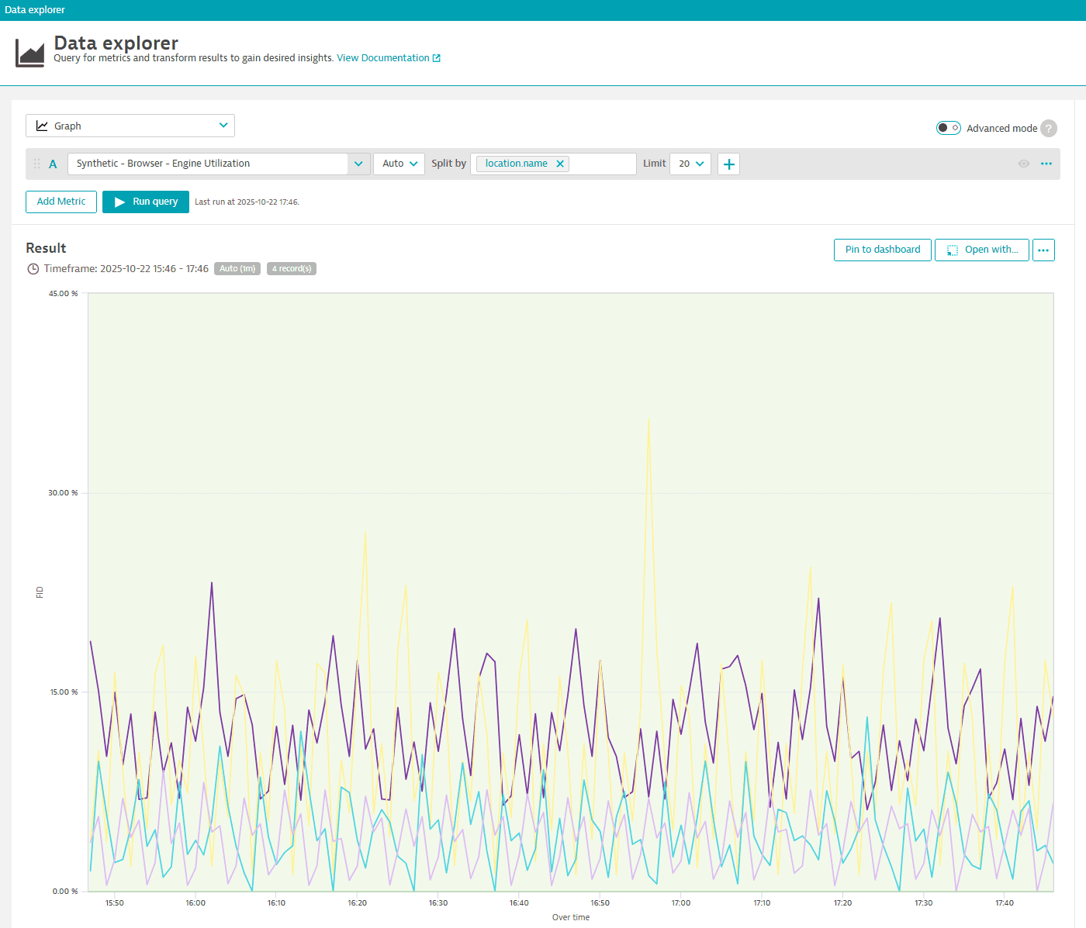Click the timeframe clock icon
Screen dimensions: 1086x928
(x=33, y=268)
